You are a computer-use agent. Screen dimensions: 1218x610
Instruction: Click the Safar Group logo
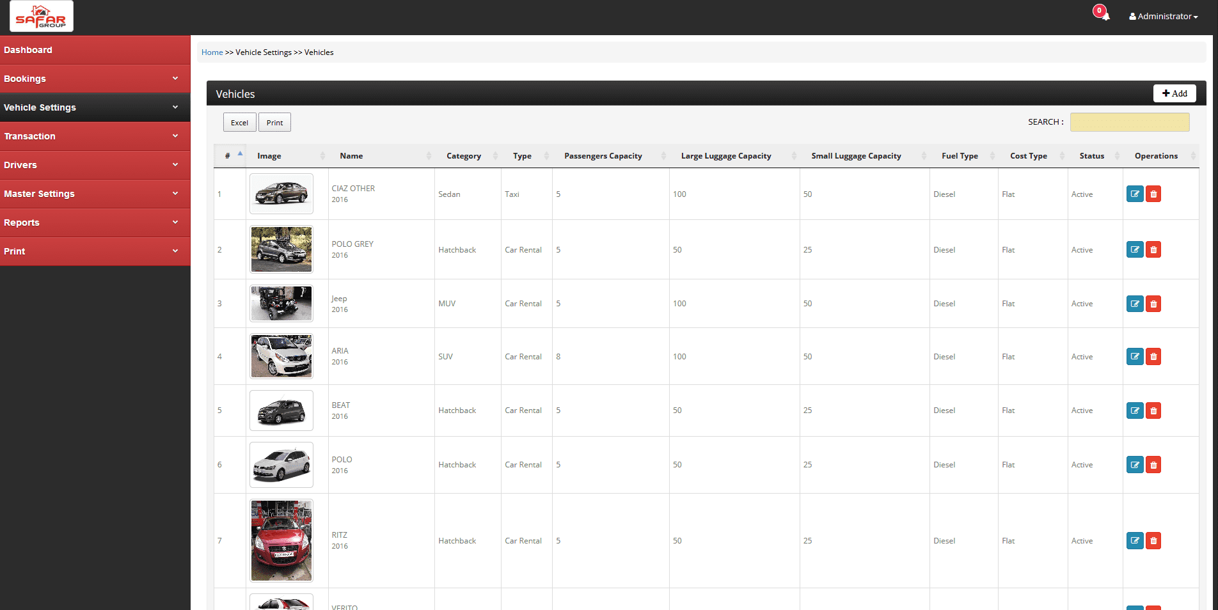42,16
